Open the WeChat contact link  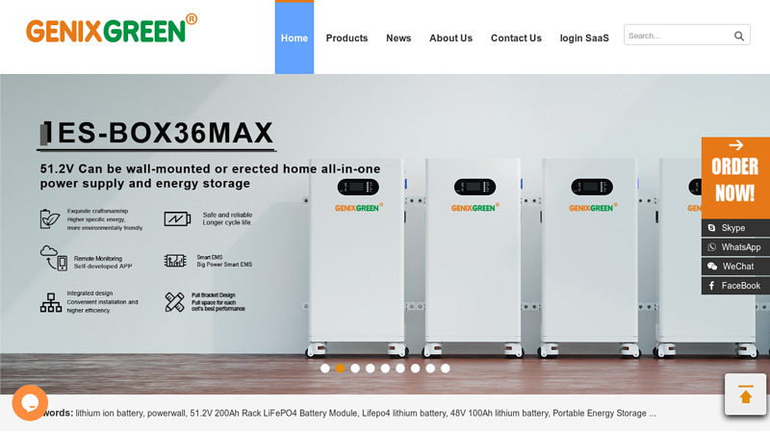(735, 267)
